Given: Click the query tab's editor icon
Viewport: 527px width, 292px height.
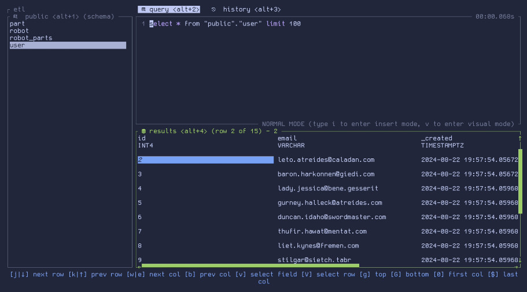Looking at the screenshot, I should pos(143,9).
